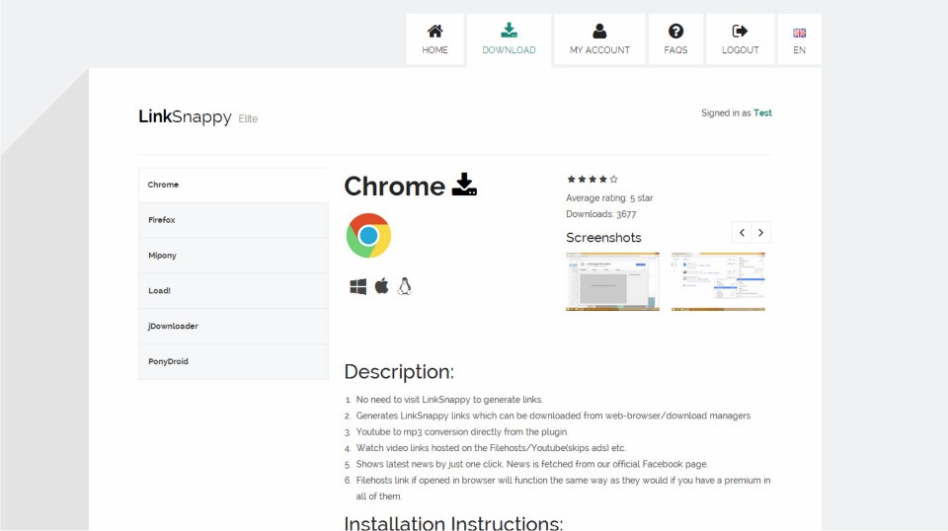The image size is (948, 531).
Task: Click the Apple platform icon
Action: (x=381, y=286)
